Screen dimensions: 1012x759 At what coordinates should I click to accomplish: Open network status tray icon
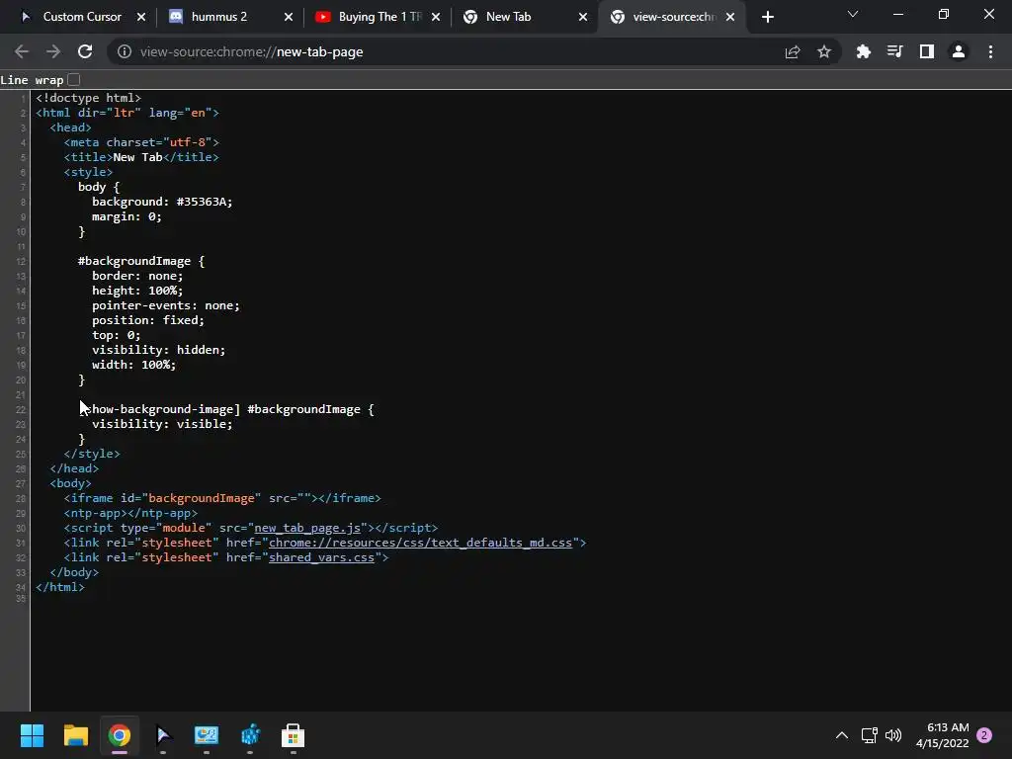point(869,735)
